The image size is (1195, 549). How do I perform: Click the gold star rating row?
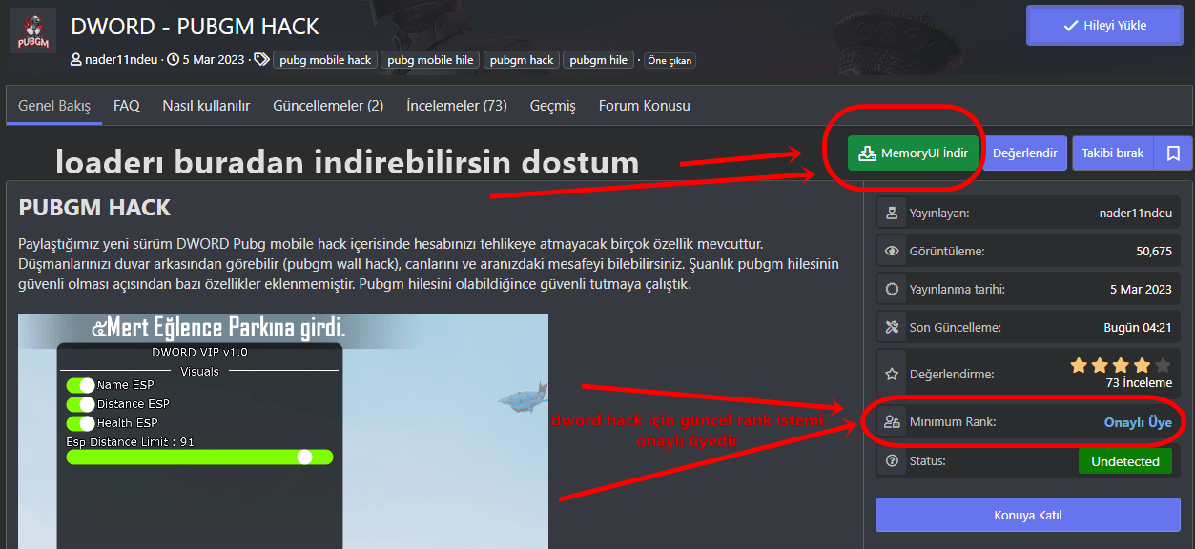(1121, 365)
